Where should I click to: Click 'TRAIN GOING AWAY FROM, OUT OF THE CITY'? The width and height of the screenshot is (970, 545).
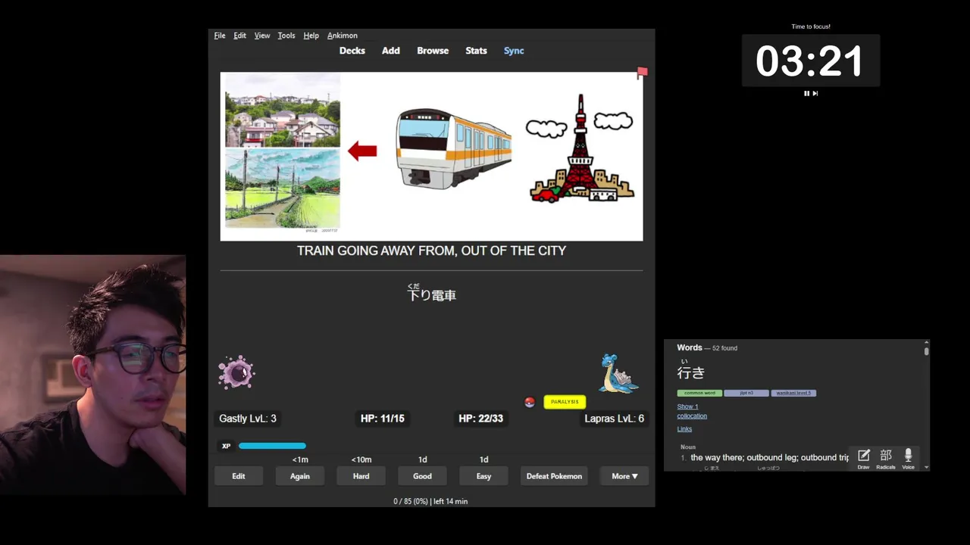pyautogui.click(x=431, y=251)
